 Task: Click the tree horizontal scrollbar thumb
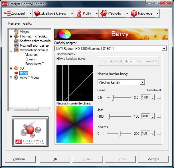coord(26,109)
